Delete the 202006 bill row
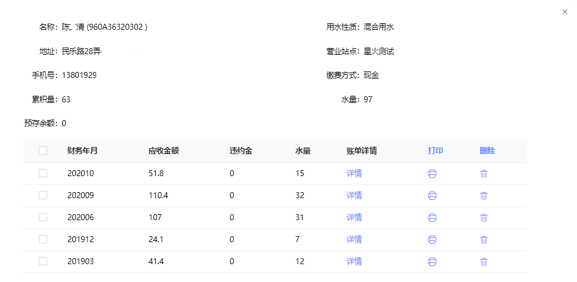Viewport: 577px width, 282px height. coord(484,218)
